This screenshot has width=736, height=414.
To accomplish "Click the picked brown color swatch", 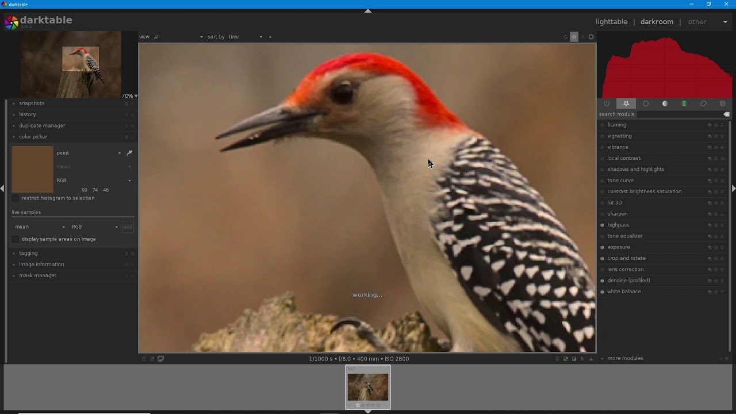I will (x=32, y=170).
